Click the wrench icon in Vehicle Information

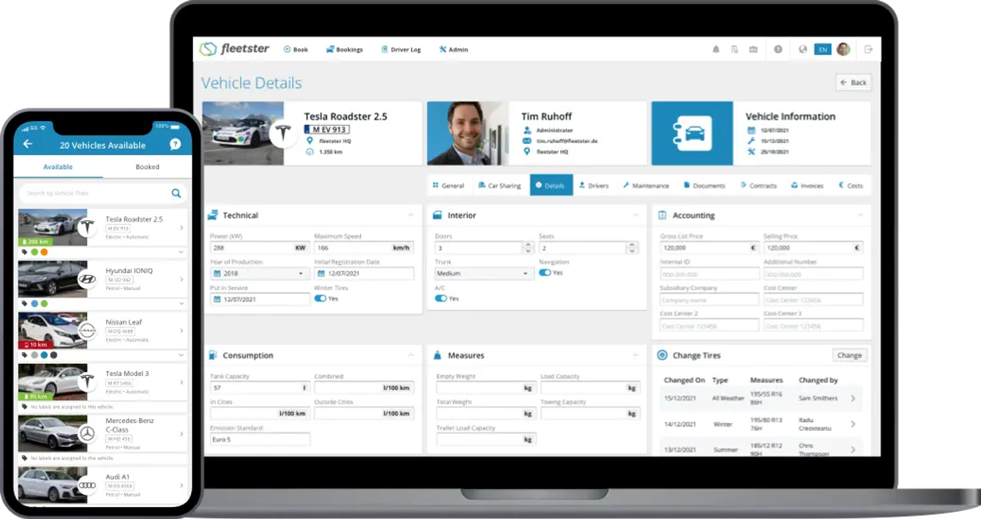pos(751,141)
